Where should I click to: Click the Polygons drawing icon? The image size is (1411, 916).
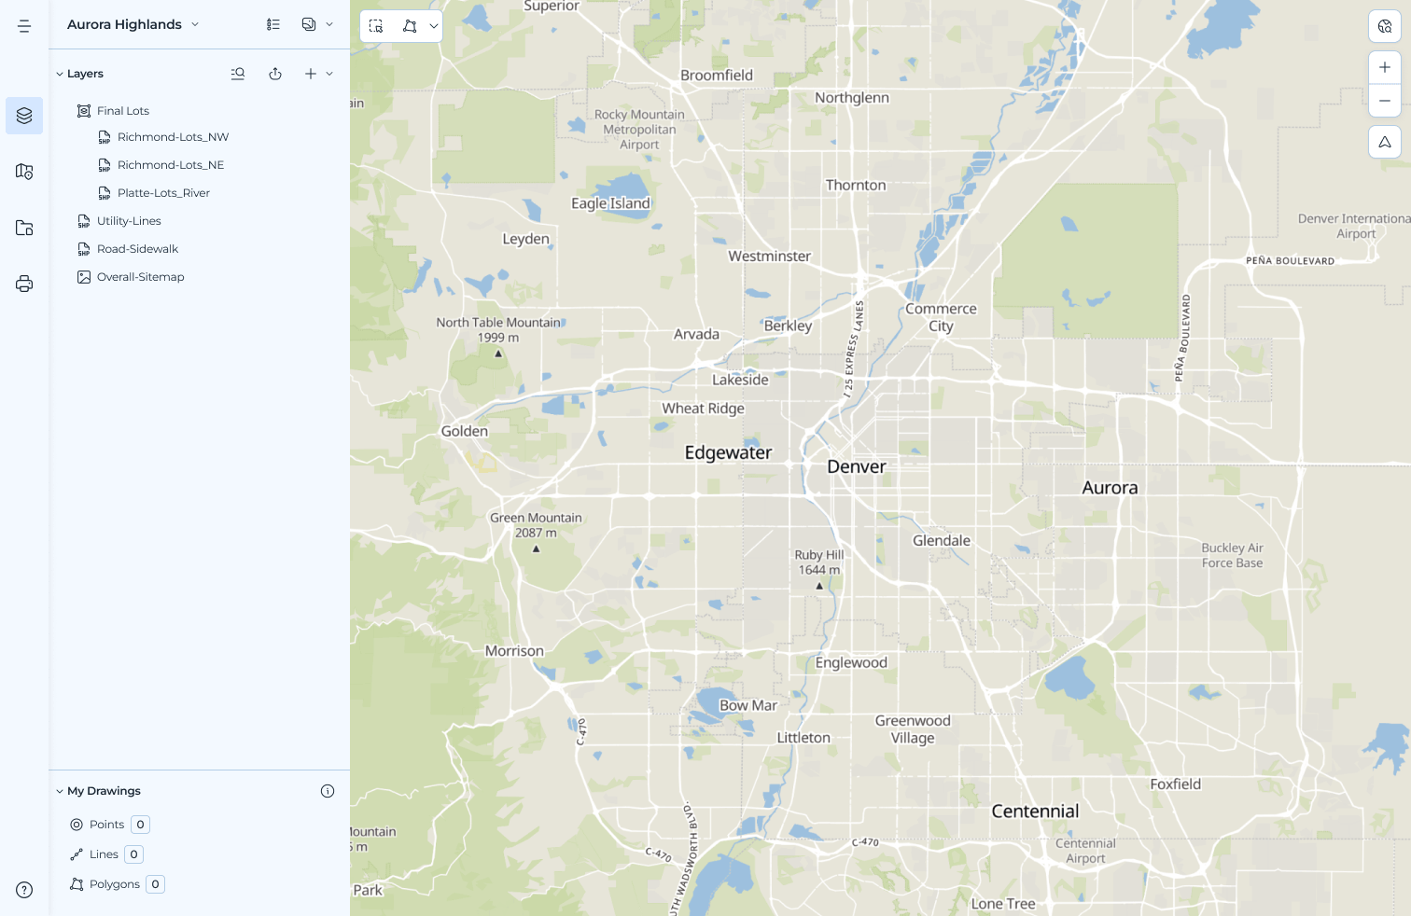pos(77,884)
